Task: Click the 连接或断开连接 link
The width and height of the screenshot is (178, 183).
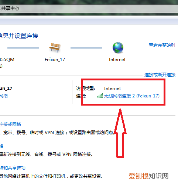Action: pyautogui.click(x=160, y=75)
